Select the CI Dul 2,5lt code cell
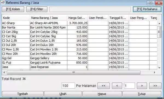 click(16, 41)
